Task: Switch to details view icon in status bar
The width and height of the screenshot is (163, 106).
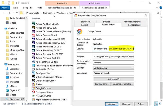Action: pyautogui.click(x=156, y=104)
